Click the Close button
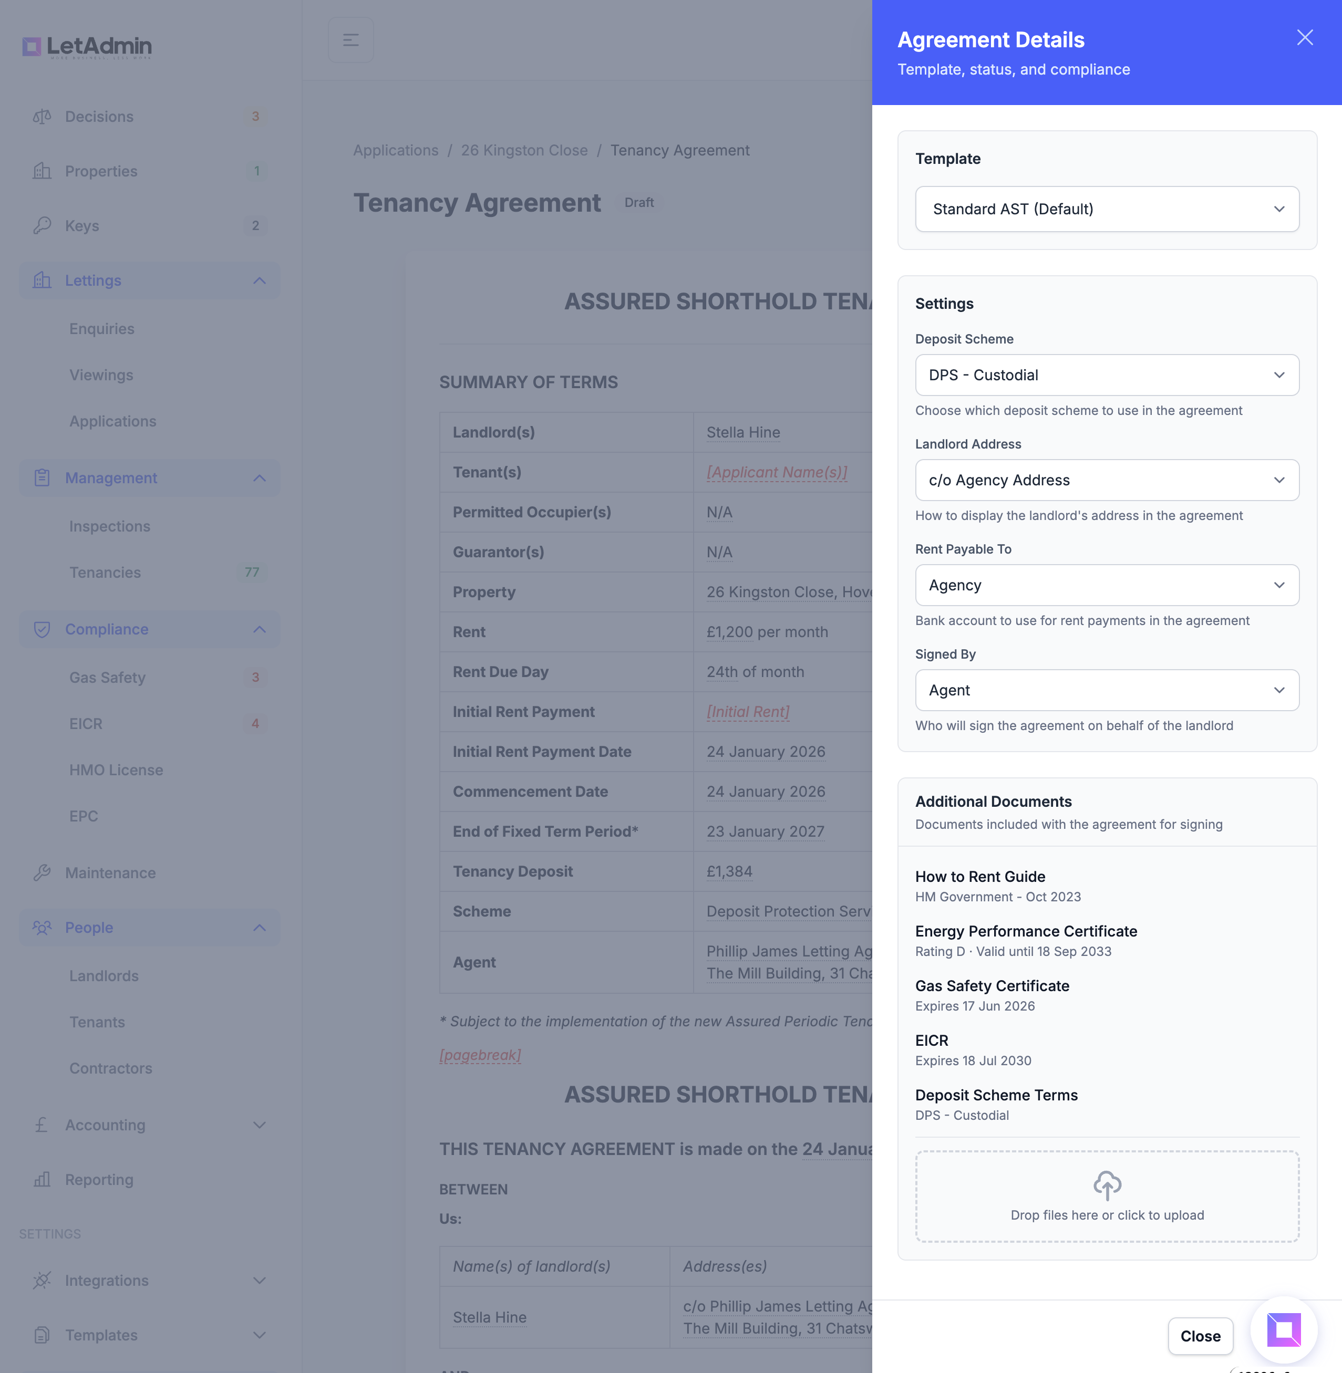This screenshot has height=1373, width=1342. (1200, 1336)
